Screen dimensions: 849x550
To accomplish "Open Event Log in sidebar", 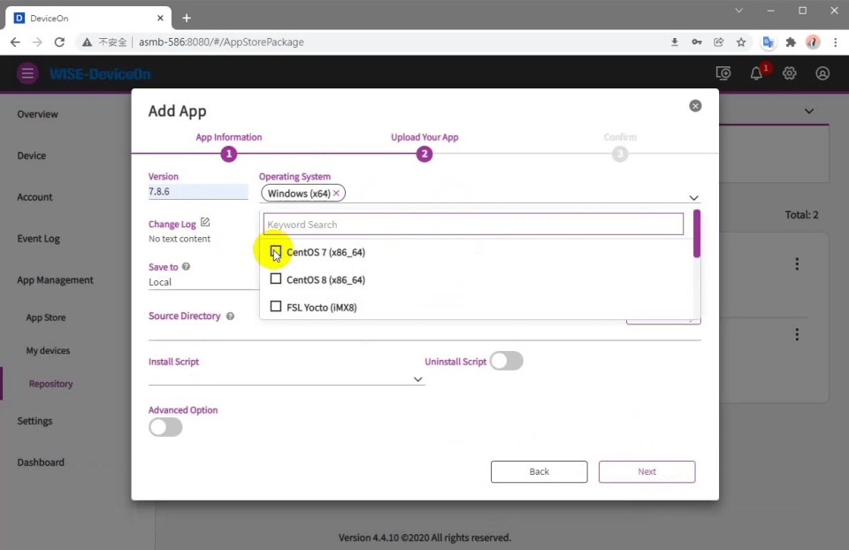I will point(38,239).
